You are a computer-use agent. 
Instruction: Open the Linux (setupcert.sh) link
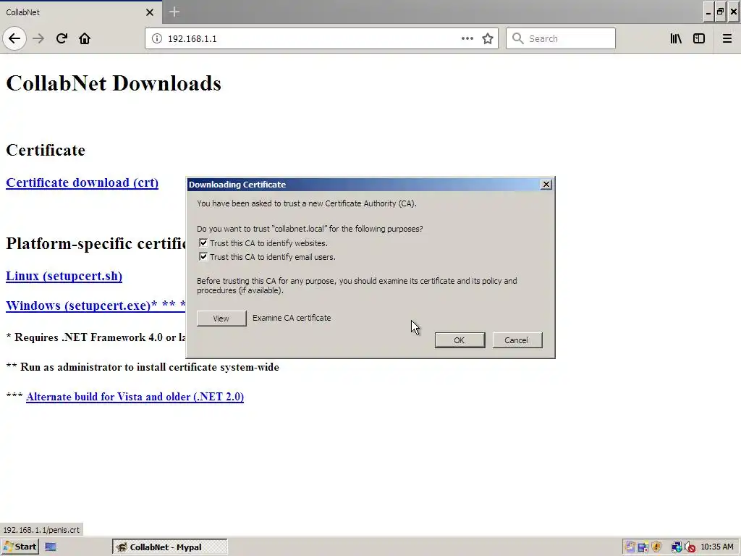point(64,276)
